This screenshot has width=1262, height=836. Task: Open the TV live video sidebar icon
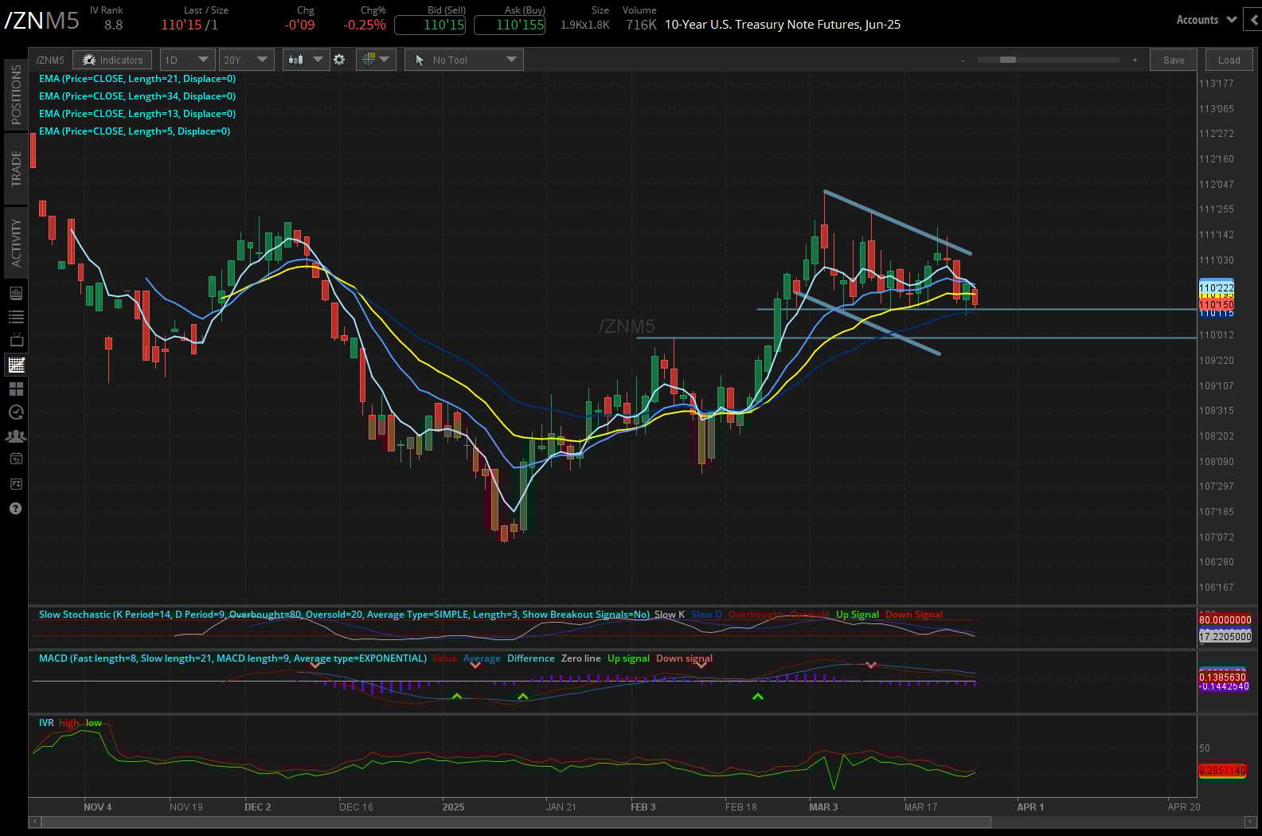click(x=16, y=341)
